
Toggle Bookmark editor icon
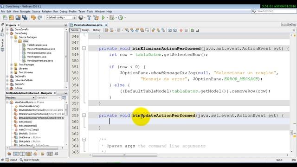163,30
